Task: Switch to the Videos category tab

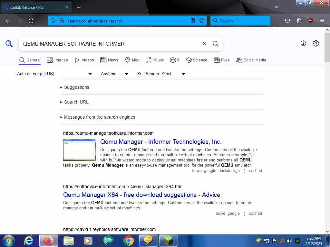Action: click(x=84, y=60)
